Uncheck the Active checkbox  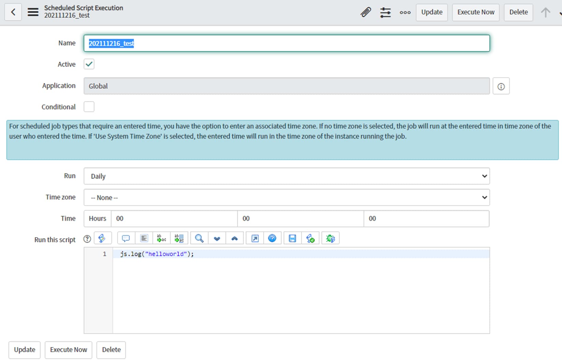point(89,64)
